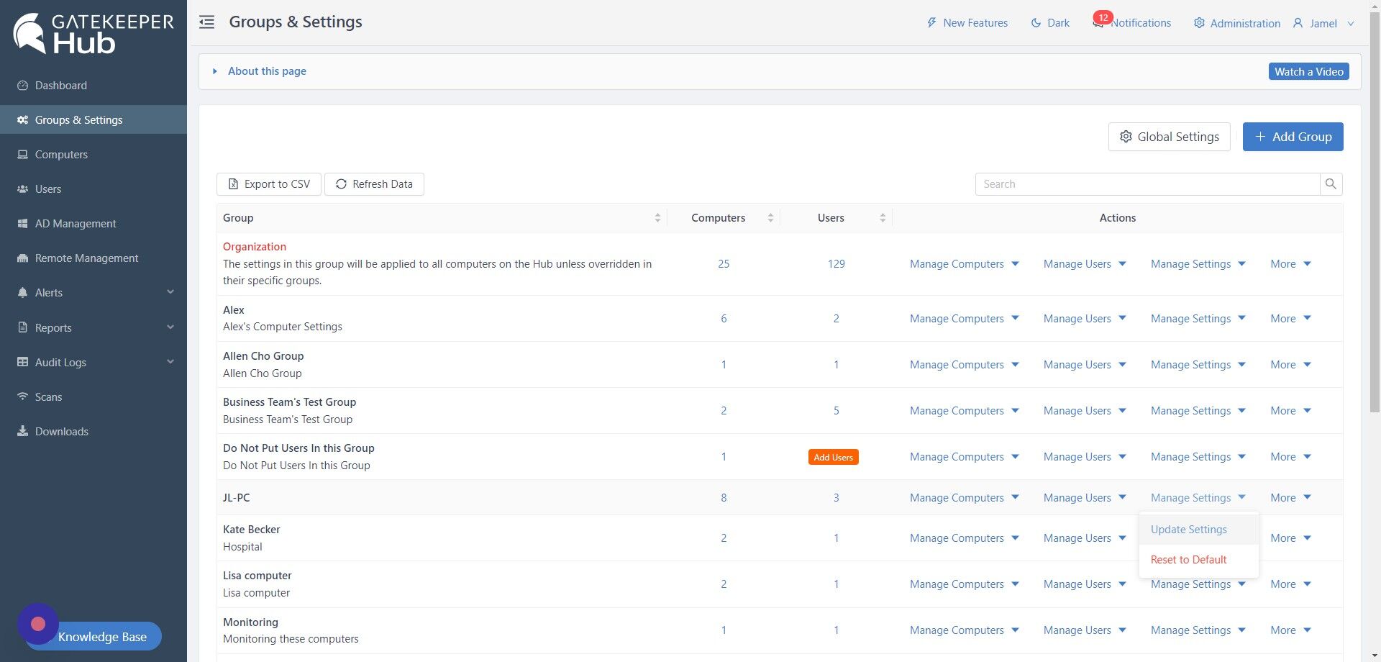Viewport: 1381px width, 662px height.
Task: Open Manage Computers dropdown for Monitoring
Action: 965,630
